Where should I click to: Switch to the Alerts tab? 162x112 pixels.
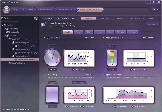point(78,32)
